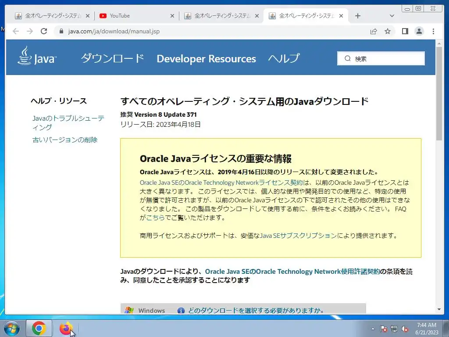Close the YouTube tab
The image size is (449, 337).
[x=172, y=16]
